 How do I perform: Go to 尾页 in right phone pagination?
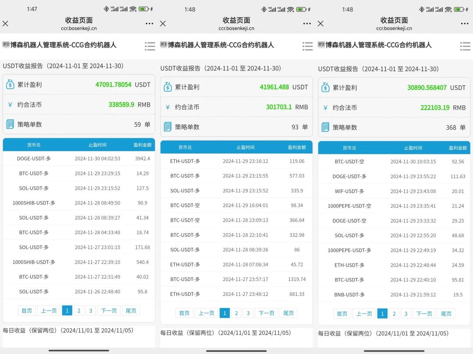point(446,314)
